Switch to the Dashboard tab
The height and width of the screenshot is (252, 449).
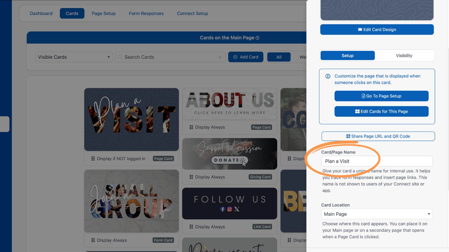coord(41,13)
